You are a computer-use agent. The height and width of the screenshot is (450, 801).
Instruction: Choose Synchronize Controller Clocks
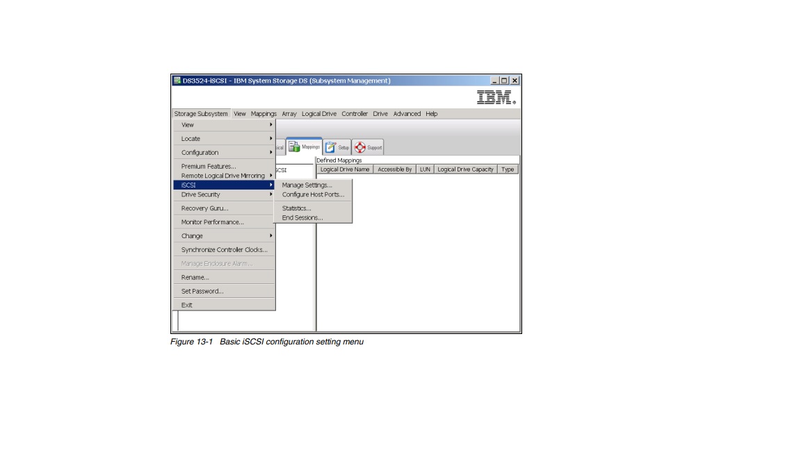point(224,250)
